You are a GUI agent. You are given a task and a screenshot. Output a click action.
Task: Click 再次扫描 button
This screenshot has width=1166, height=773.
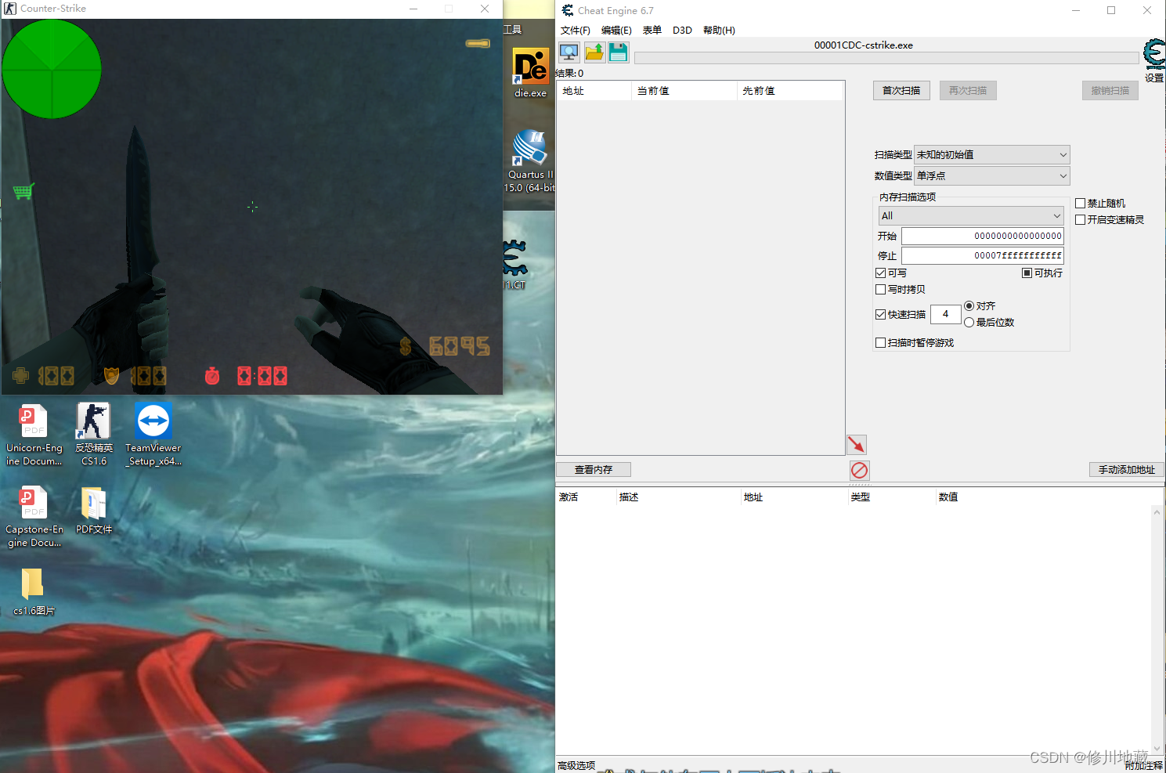tap(968, 91)
